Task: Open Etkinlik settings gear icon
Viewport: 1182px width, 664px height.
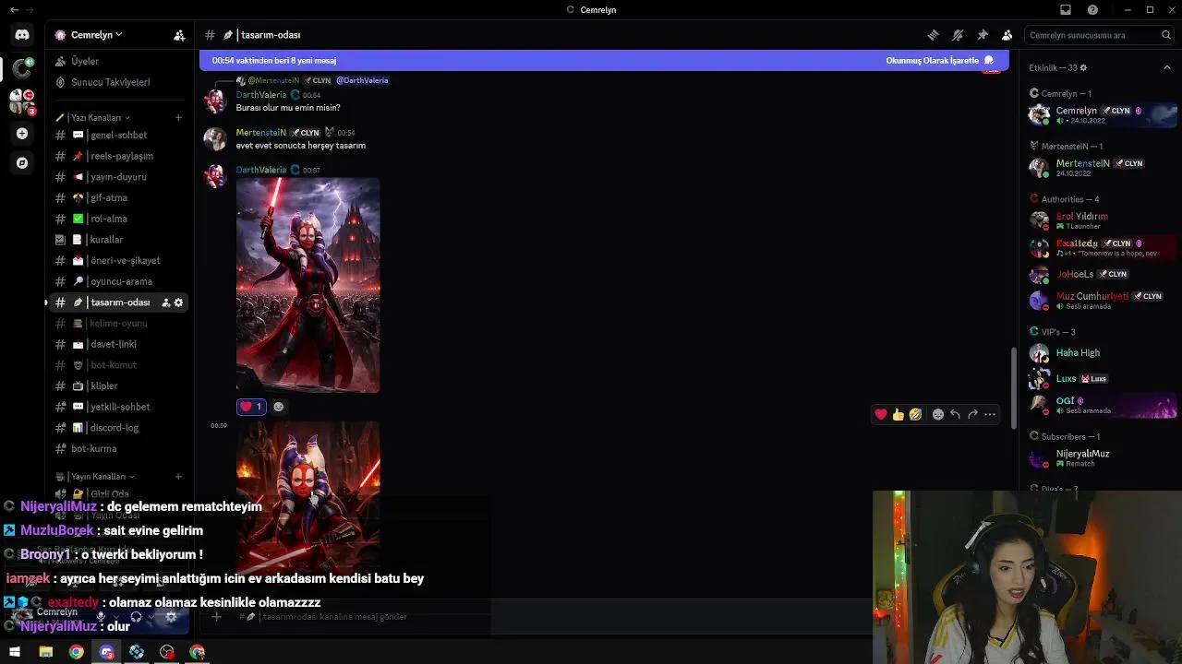Action: (x=1083, y=67)
